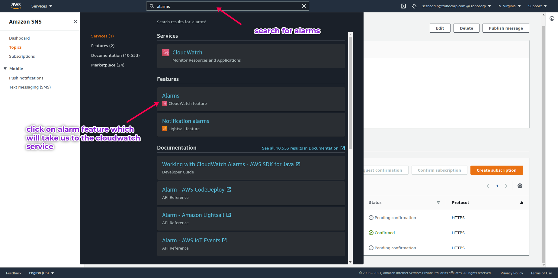Viewport: 558px width, 278px height.
Task: Open Dashboard in SNS sidebar
Action: 19,38
